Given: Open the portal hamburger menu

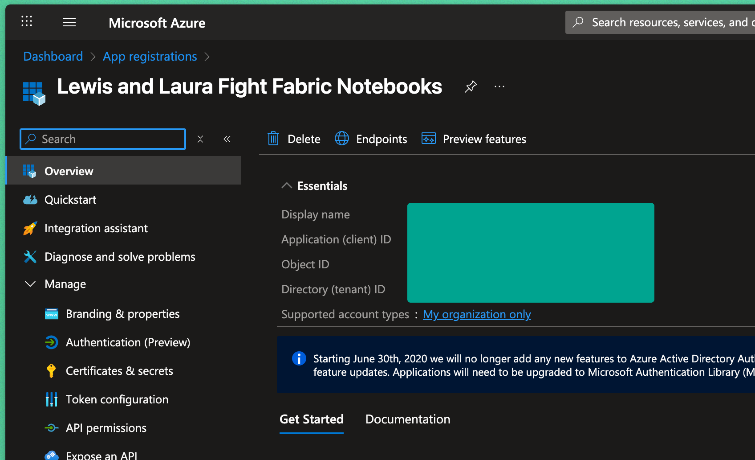Looking at the screenshot, I should pos(69,22).
